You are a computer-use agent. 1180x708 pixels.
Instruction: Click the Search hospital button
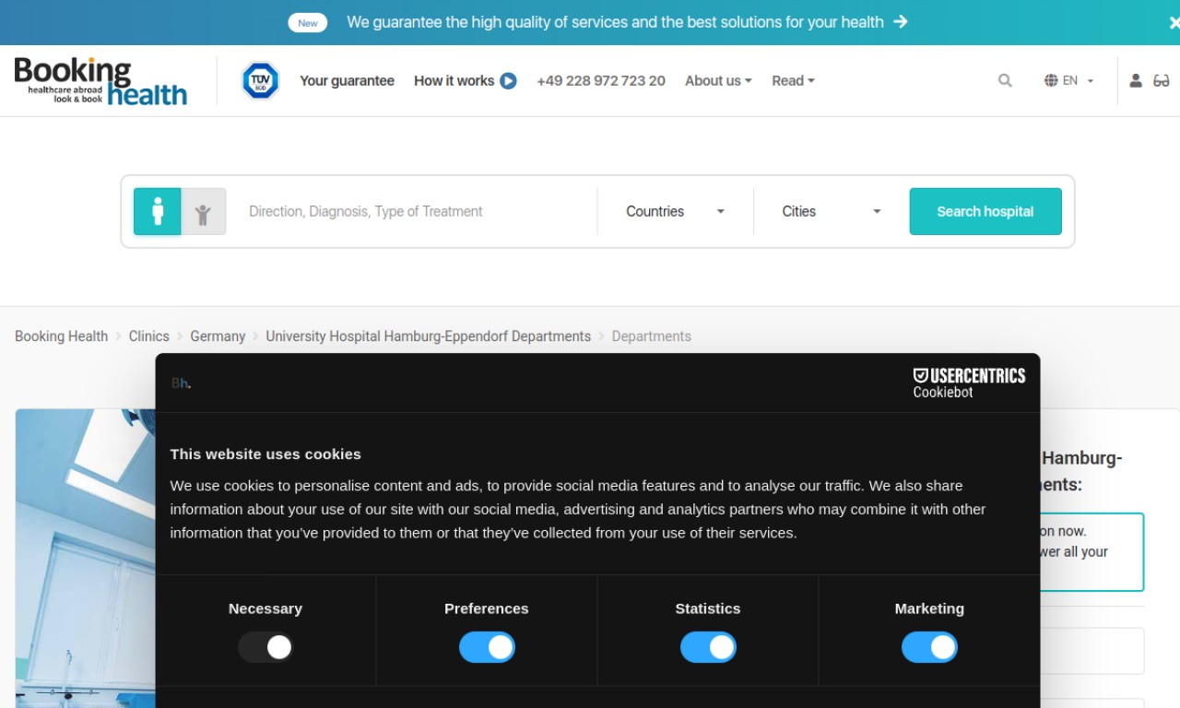tap(985, 211)
